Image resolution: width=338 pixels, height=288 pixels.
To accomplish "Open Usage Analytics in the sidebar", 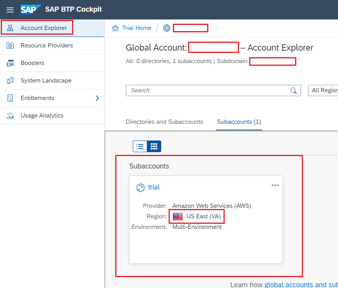I will click(52, 116).
